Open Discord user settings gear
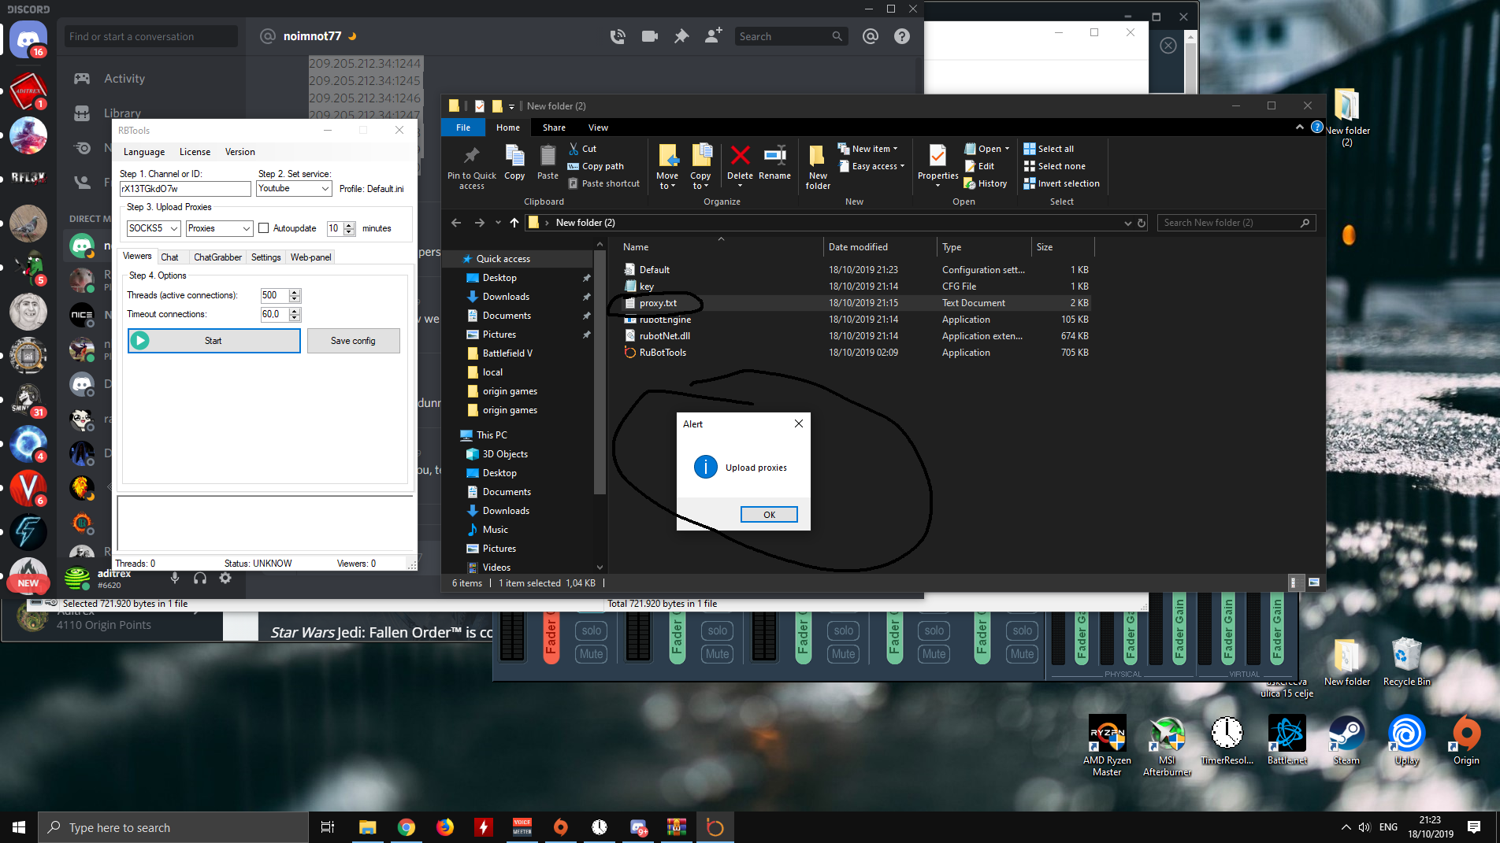The width and height of the screenshot is (1500, 843). [x=225, y=579]
